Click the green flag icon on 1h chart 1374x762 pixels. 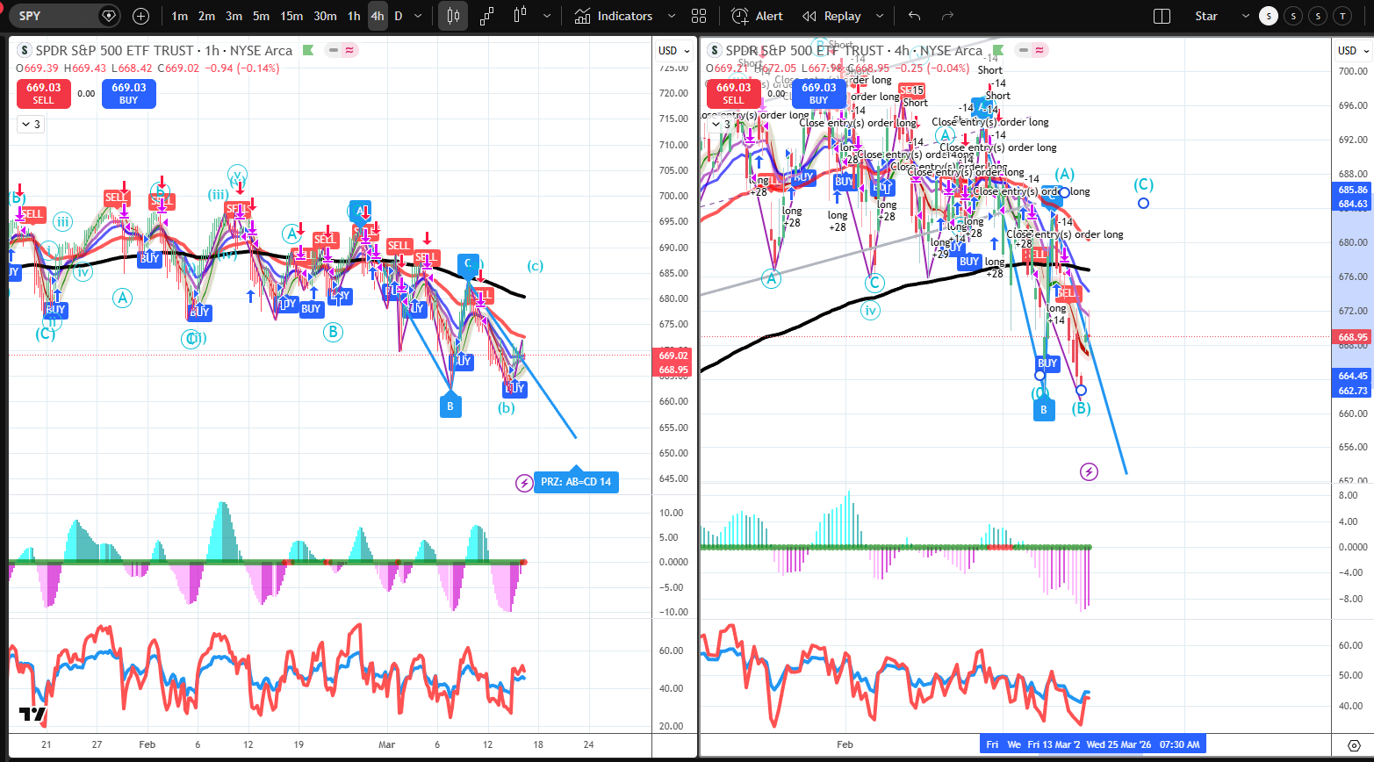click(x=307, y=50)
